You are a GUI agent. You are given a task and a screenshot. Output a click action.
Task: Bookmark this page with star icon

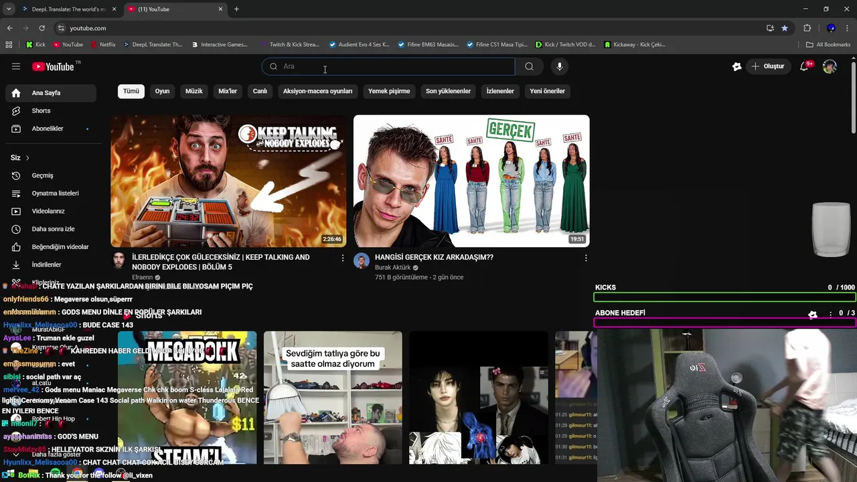tap(785, 28)
